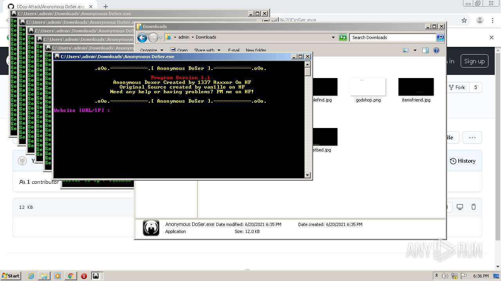Click the volume speaker tray icon
Viewport: 501px width, 281px height.
445,276
